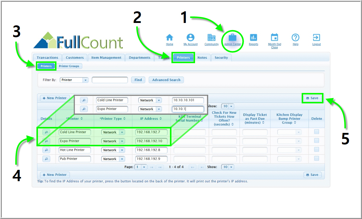Click the Logout icon
This screenshot has width=362, height=219.
point(316,38)
